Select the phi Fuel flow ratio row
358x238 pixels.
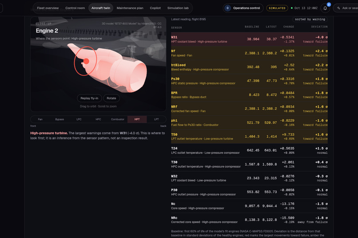pos(249,122)
